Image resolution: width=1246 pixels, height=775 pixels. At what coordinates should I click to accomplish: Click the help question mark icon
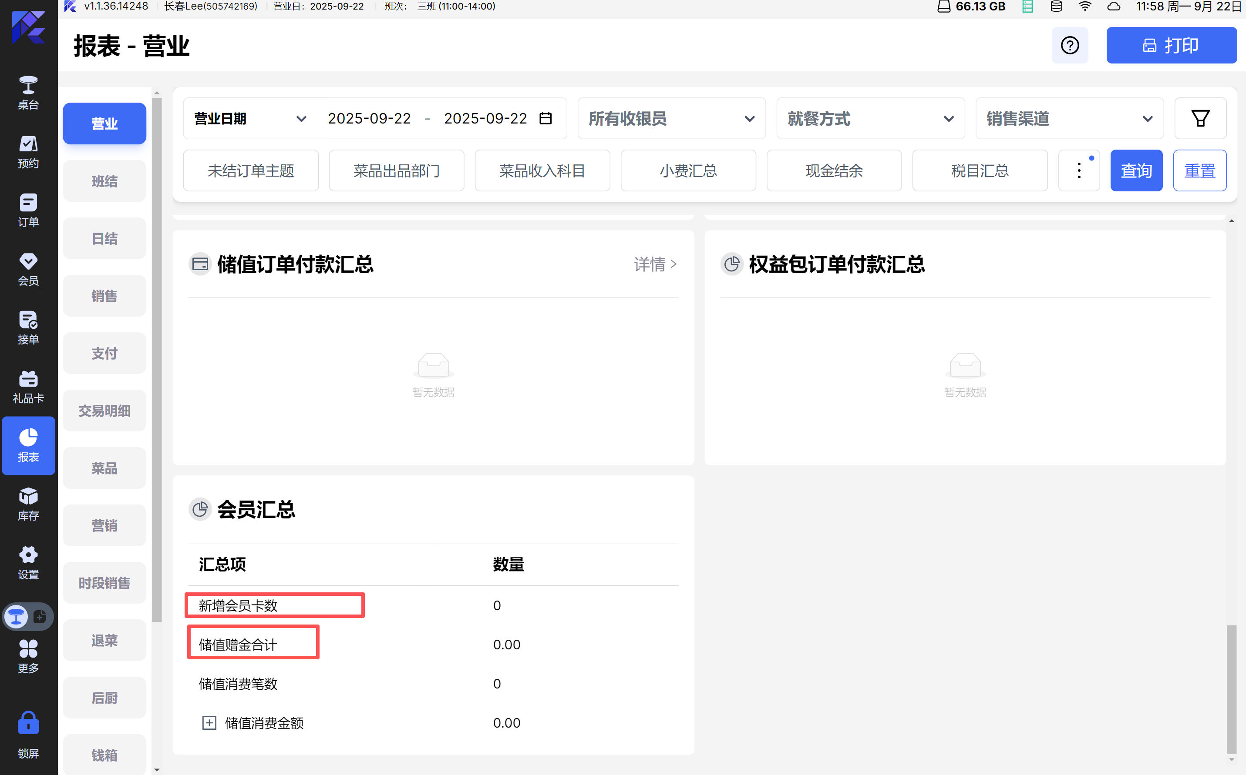(1070, 45)
